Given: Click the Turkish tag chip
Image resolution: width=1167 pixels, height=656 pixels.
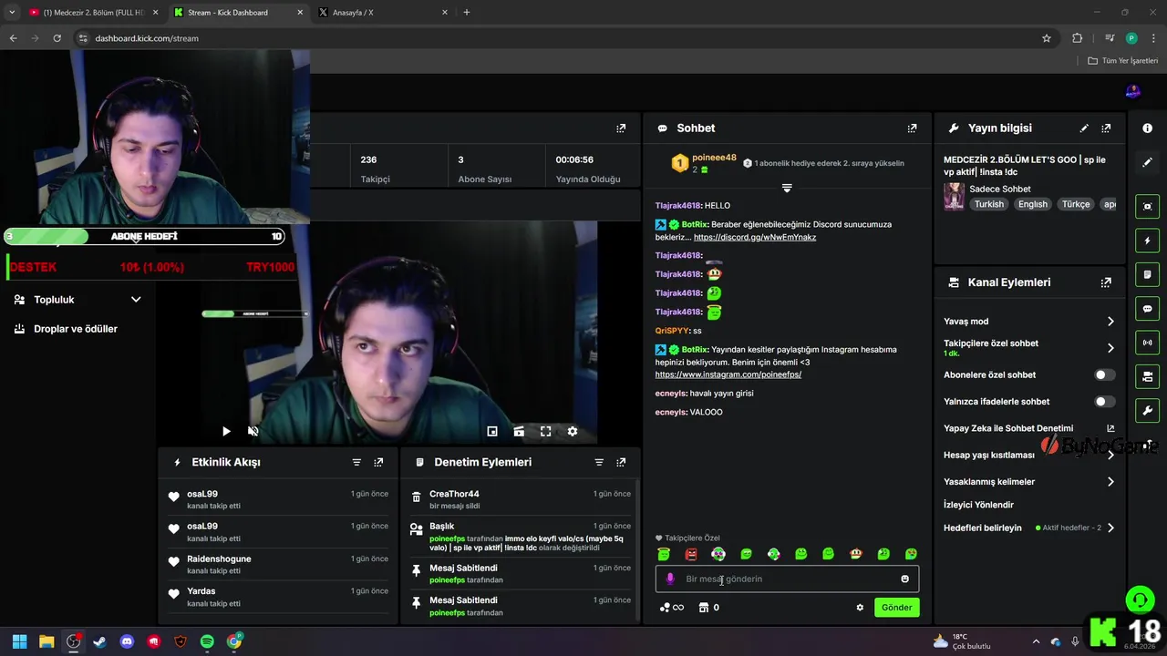Looking at the screenshot, I should coord(989,204).
